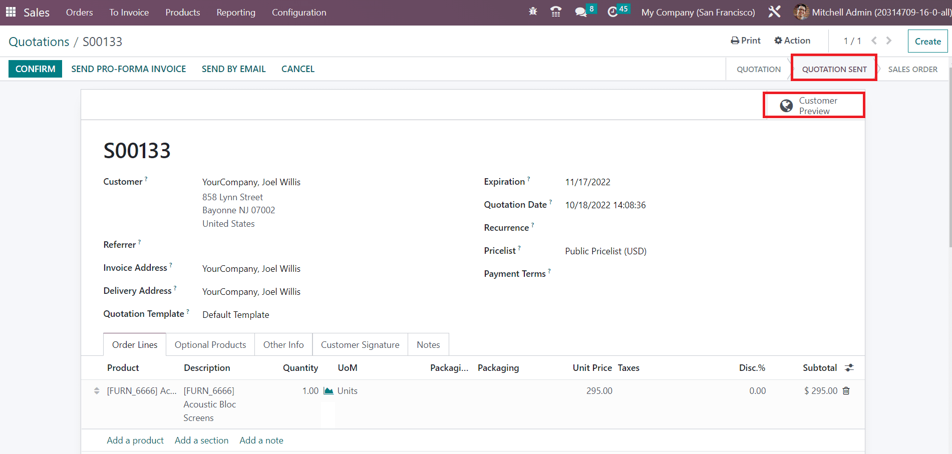The height and width of the screenshot is (454, 952).
Task: Open the chat conversations icon
Action: [x=581, y=12]
